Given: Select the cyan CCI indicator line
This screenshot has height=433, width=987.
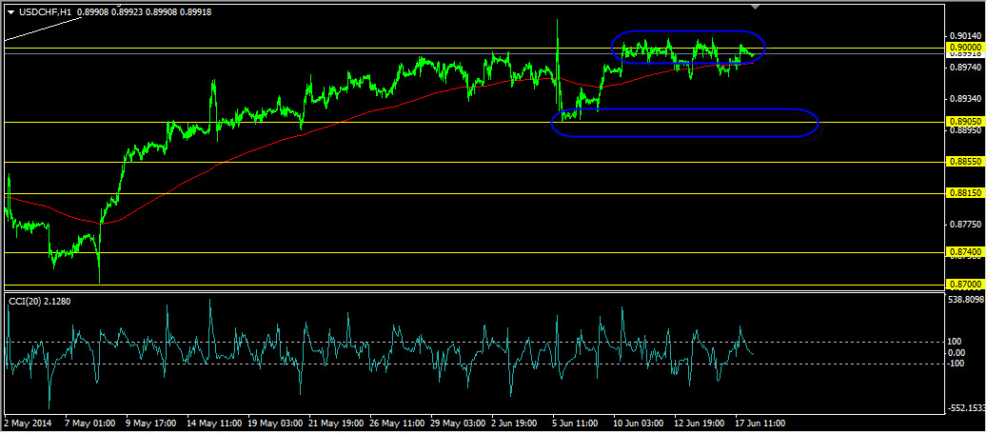Looking at the screenshot, I should tap(378, 352).
